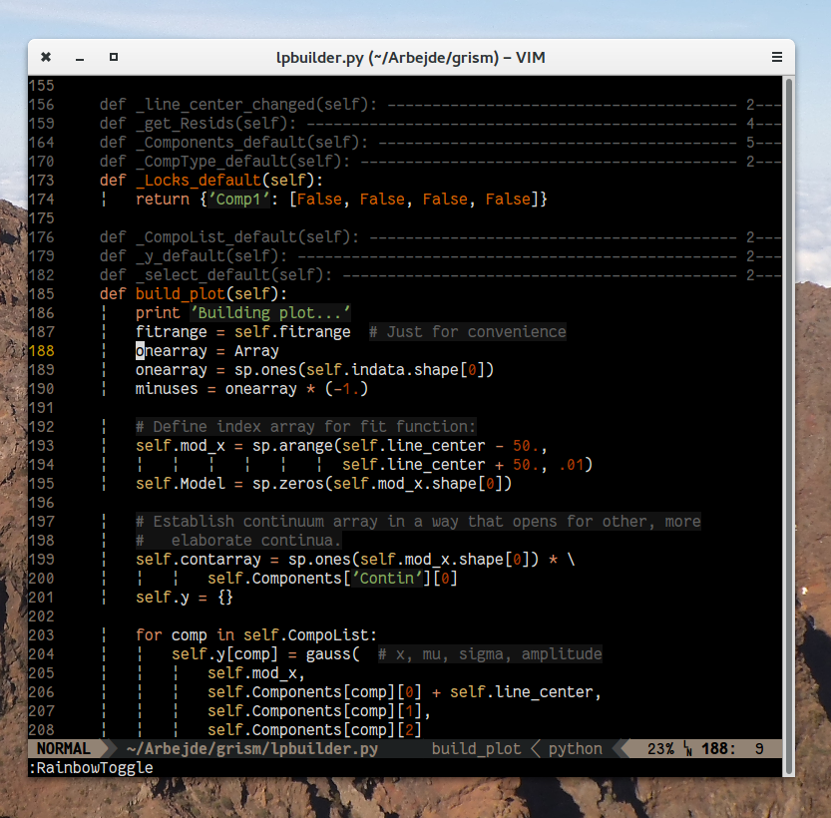Click python filetype in the statusline
Image resolution: width=831 pixels, height=818 pixels.
[575, 748]
